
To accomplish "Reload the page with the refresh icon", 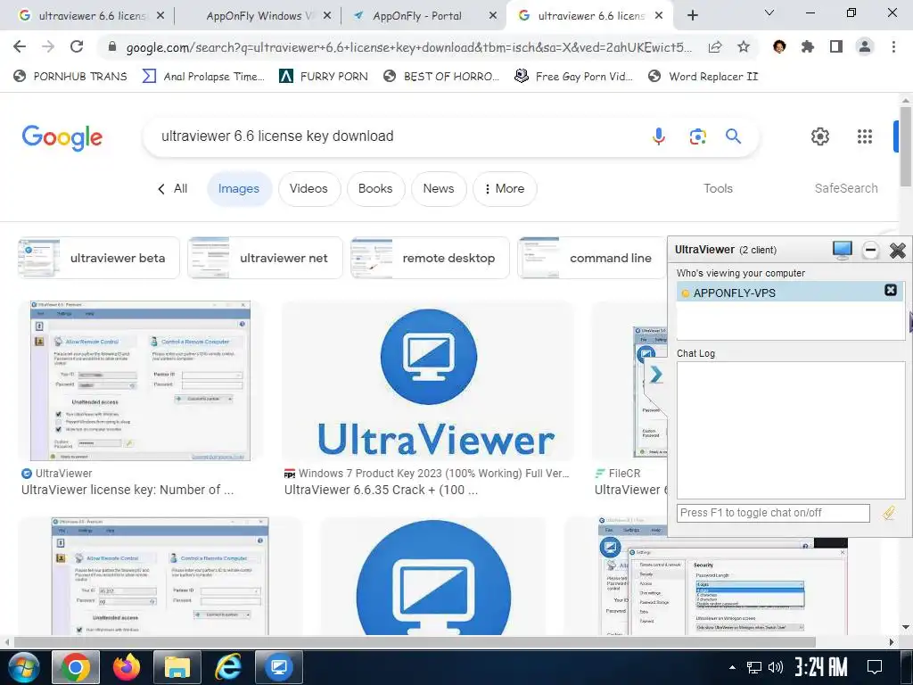I will click(77, 46).
